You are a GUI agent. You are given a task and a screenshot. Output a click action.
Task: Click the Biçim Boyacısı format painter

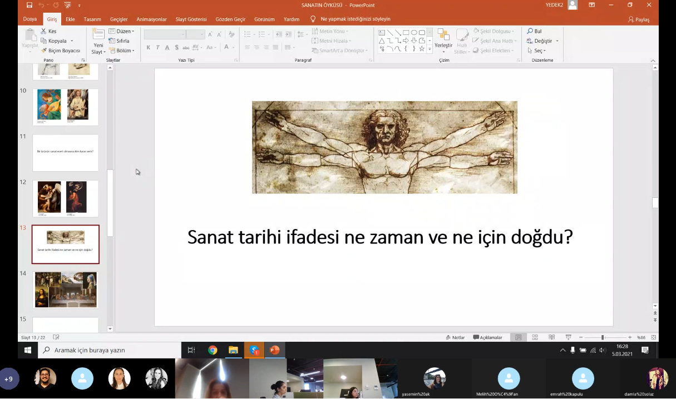point(60,51)
